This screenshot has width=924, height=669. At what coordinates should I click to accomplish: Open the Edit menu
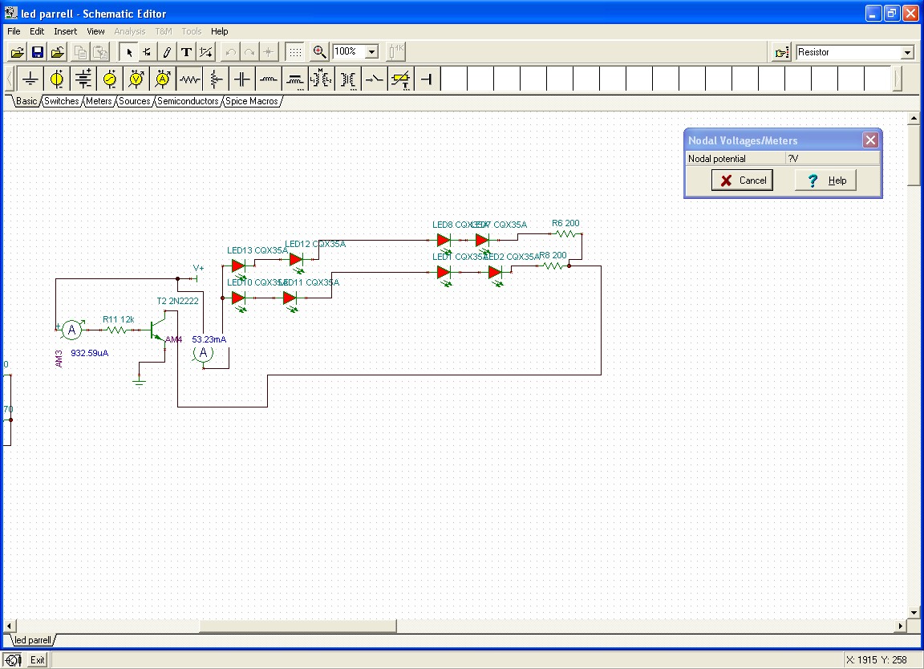point(37,31)
